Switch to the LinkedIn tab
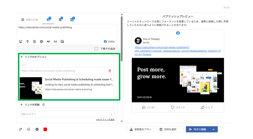Image resolution: width=253 pixels, height=139 pixels. point(72,20)
